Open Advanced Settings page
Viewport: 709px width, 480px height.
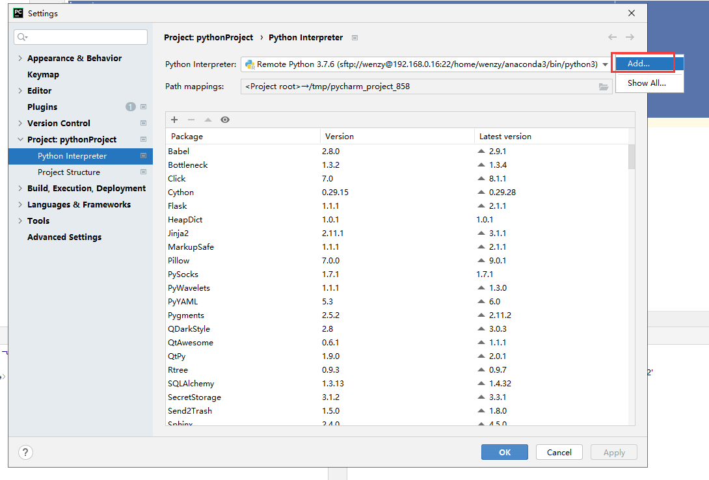point(64,237)
